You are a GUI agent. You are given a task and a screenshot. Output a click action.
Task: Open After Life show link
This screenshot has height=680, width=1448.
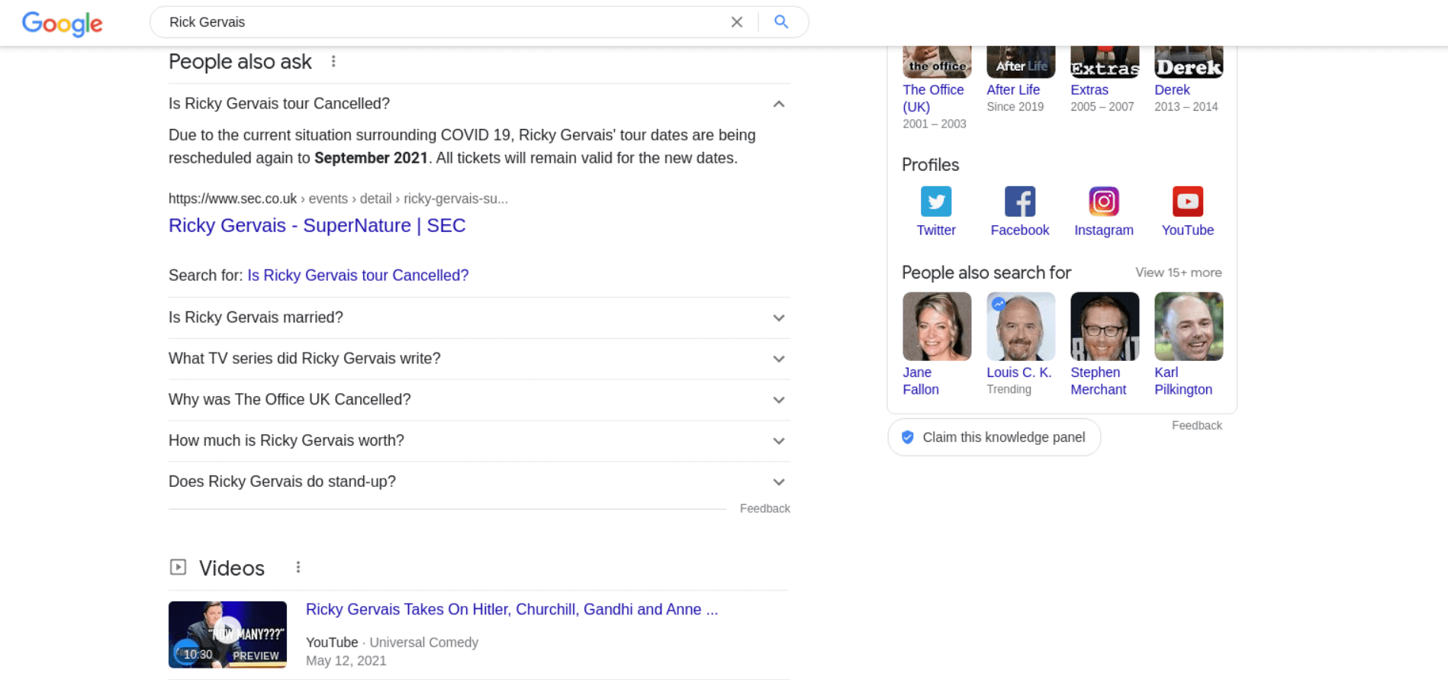coord(1013,90)
